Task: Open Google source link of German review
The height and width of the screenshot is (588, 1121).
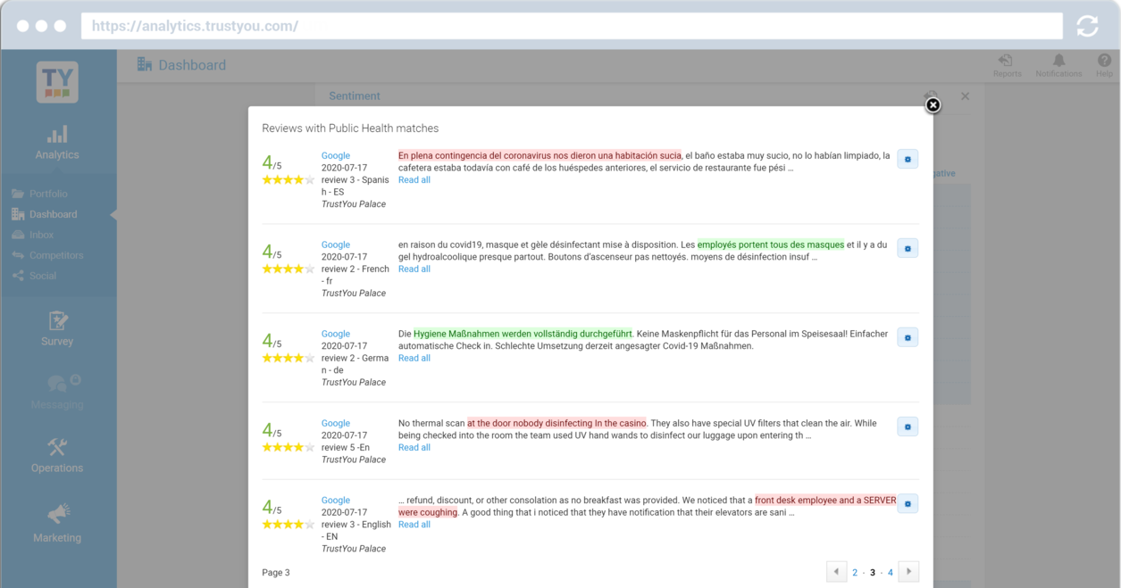Action: click(x=336, y=334)
